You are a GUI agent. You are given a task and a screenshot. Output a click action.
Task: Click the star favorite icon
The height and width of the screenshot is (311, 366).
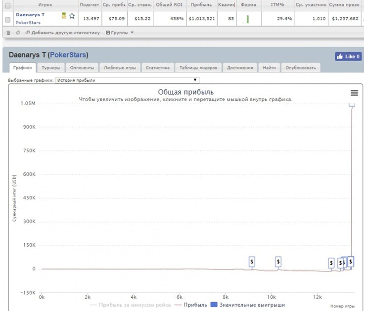click(72, 16)
